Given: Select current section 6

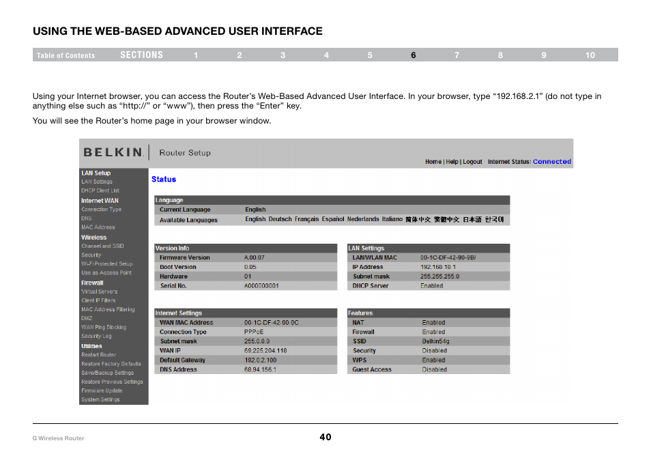Looking at the screenshot, I should point(414,55).
